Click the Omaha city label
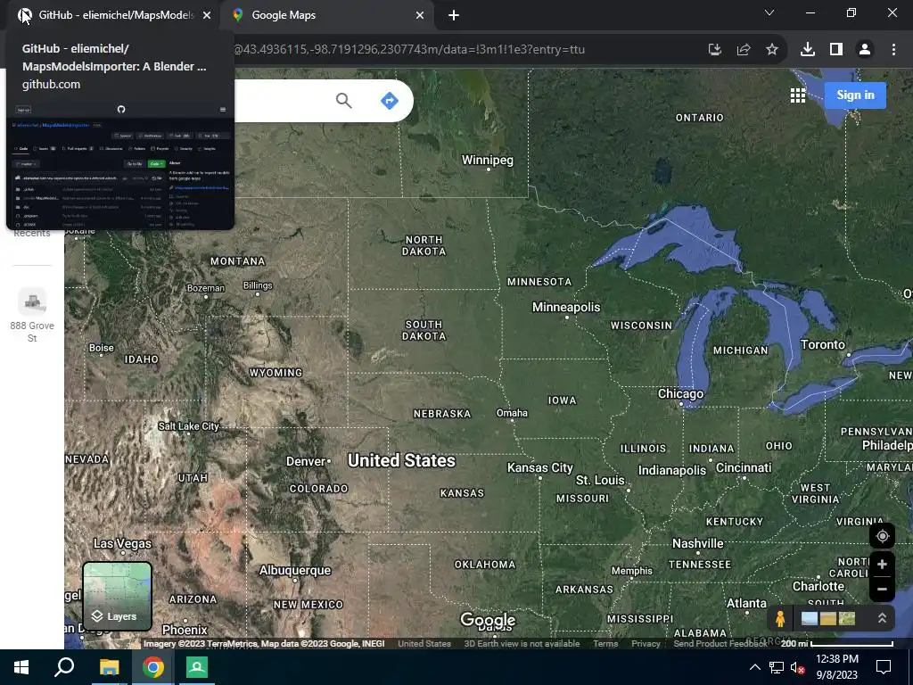Viewport: 913px width, 685px height. [512, 413]
